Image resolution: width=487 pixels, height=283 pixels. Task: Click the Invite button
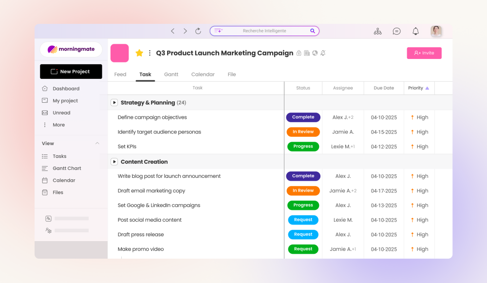point(424,53)
